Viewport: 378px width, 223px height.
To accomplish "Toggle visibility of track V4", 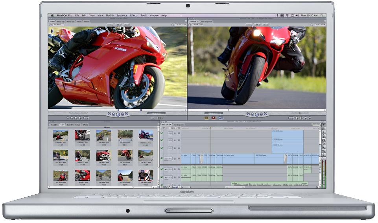I will [x=162, y=134].
